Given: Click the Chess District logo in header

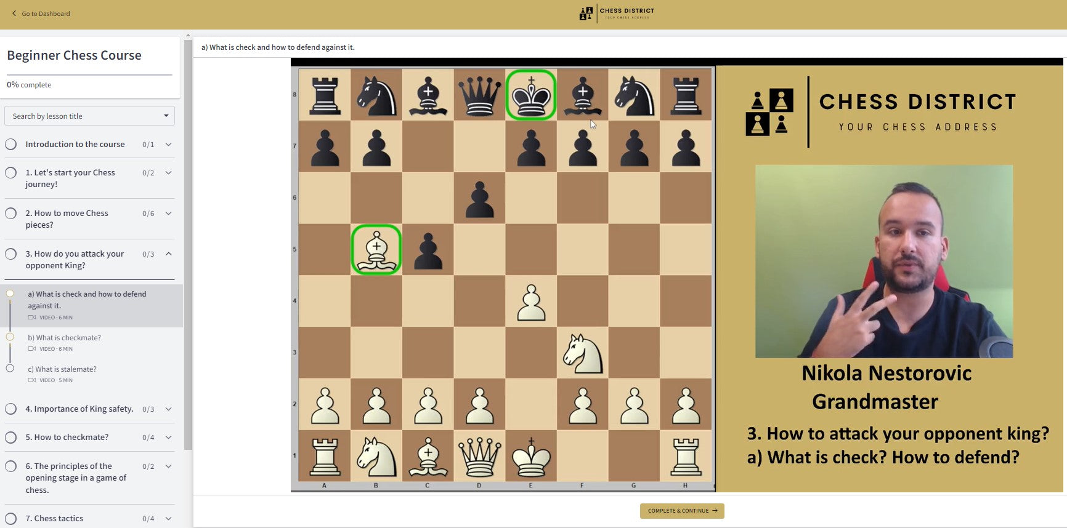Looking at the screenshot, I should tap(617, 13).
